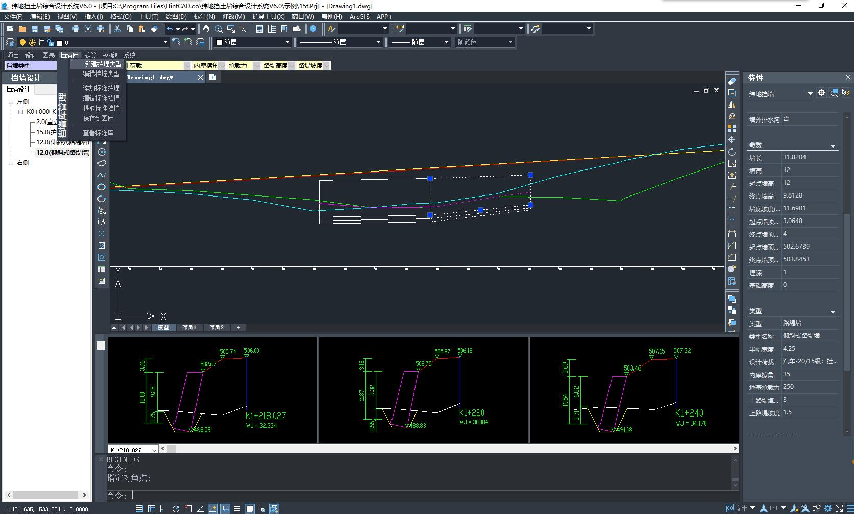Open the K1+218.027 station dropdown

coord(154,450)
